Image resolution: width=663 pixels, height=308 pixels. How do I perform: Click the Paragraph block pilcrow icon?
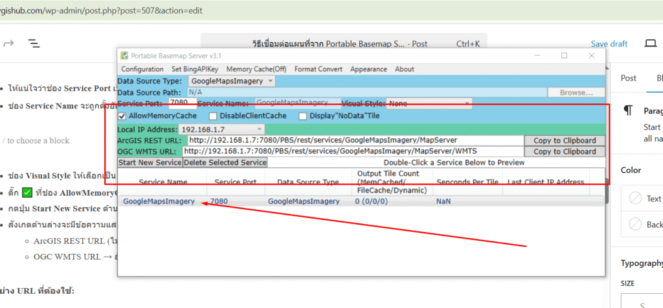coord(628,111)
